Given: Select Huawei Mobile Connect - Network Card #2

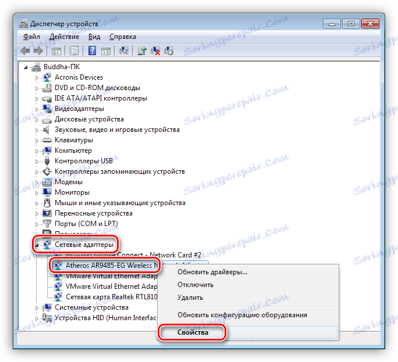Looking at the screenshot, I should pos(133,255).
